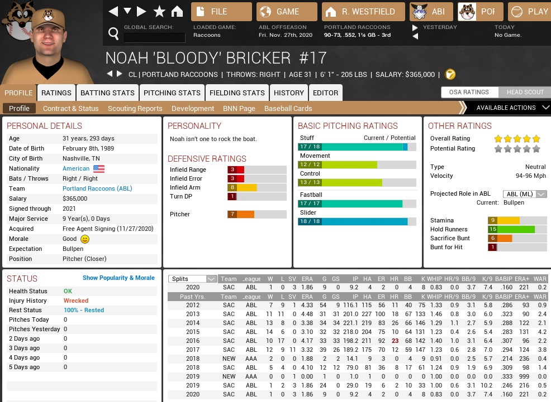Click the yellow badge icon beside salary

coord(450,75)
